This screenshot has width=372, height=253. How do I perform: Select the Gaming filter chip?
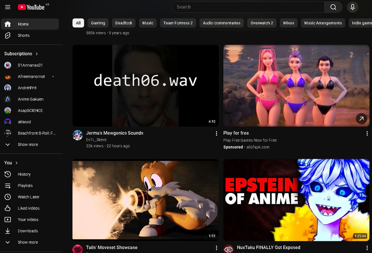98,23
